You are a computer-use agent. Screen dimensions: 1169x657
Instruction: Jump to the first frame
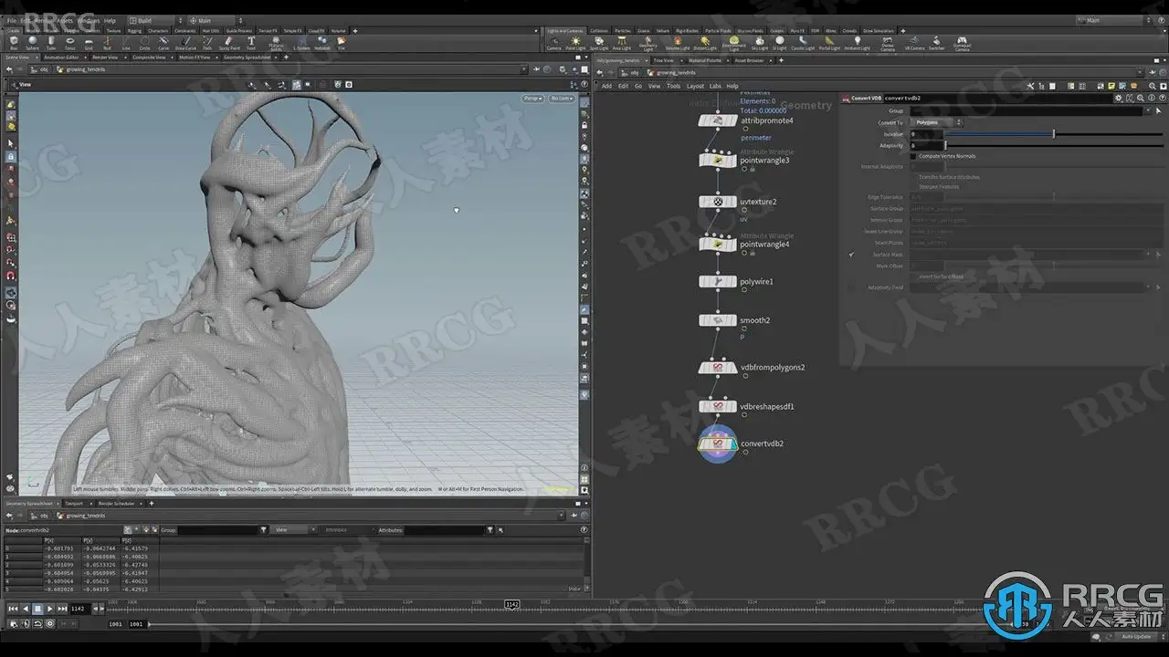(x=13, y=609)
